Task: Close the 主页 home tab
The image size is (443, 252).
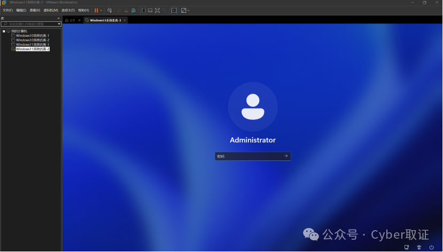Action: pos(80,20)
